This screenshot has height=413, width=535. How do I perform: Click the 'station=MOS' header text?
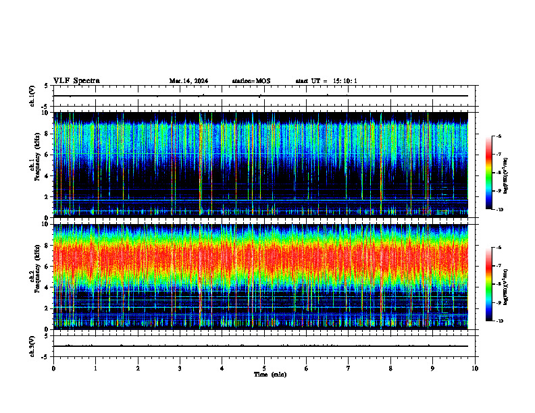[251, 81]
